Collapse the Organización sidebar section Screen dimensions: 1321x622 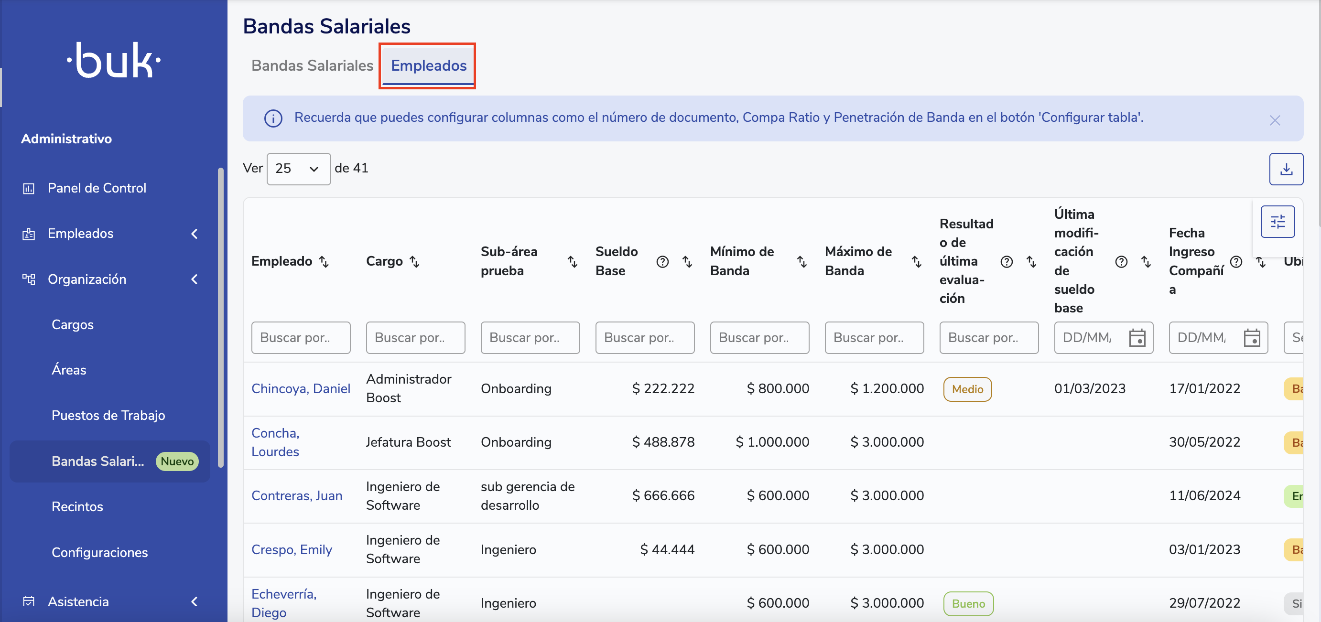[195, 279]
